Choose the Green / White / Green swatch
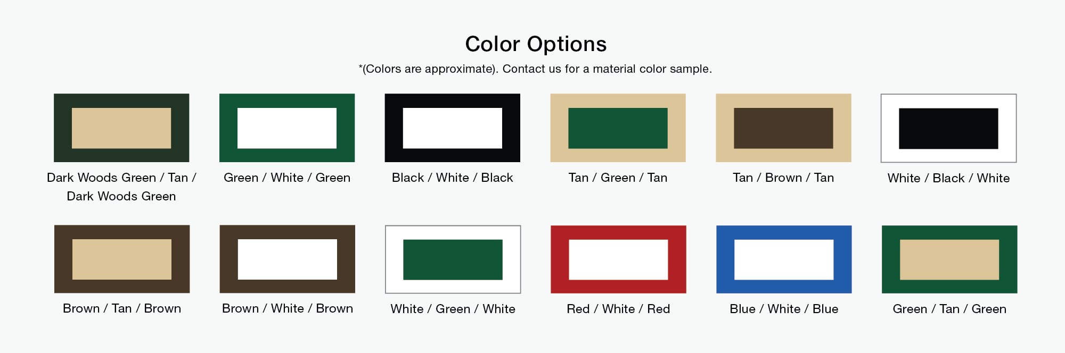This screenshot has width=1065, height=353. point(287,128)
